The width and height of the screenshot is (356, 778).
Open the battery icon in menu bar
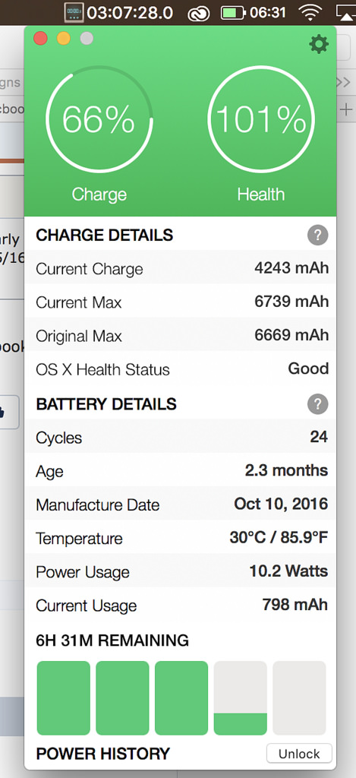[x=234, y=13]
